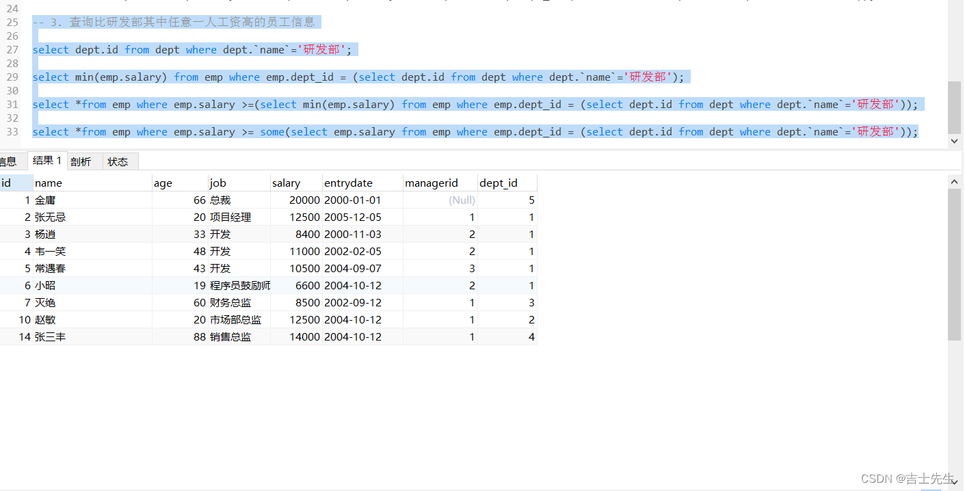Viewport: 965px width, 491px height.
Task: Click line number 31 in the gutter
Action: [12, 104]
